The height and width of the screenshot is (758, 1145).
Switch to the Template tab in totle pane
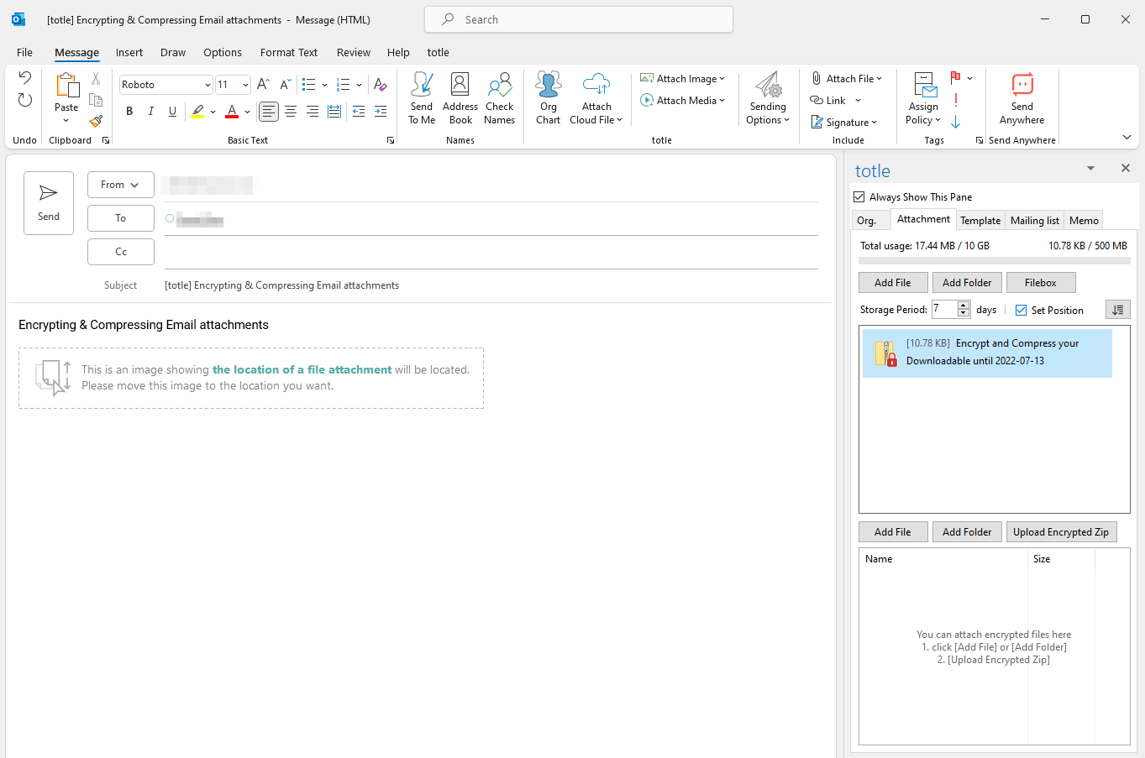pyautogui.click(x=980, y=221)
